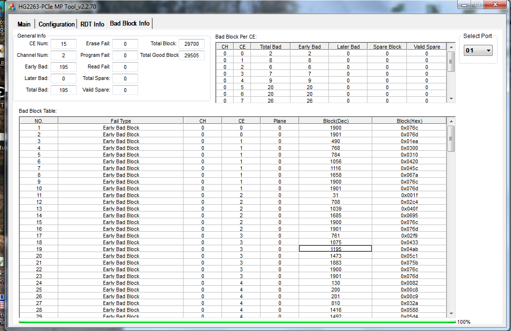Click the application icon in title bar

click(12, 6)
